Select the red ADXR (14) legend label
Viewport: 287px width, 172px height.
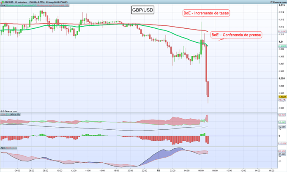11,148
